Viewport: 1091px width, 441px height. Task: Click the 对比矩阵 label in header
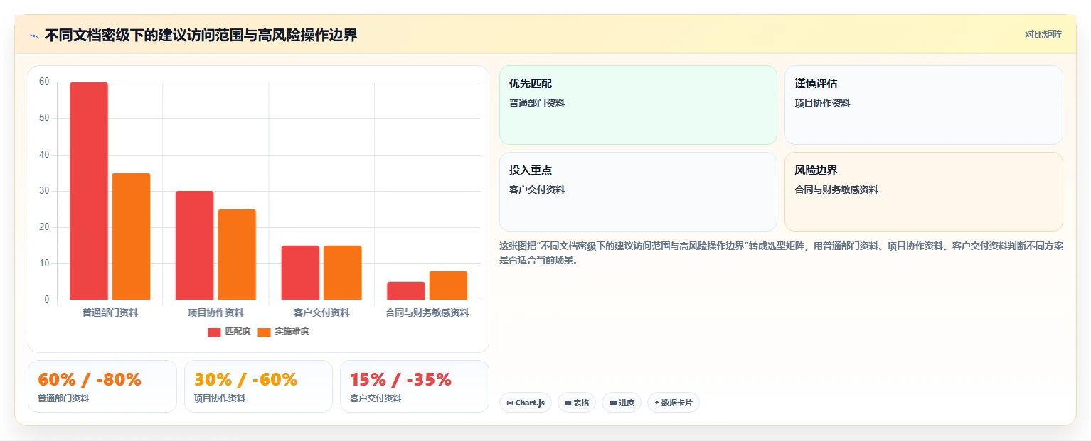1043,35
